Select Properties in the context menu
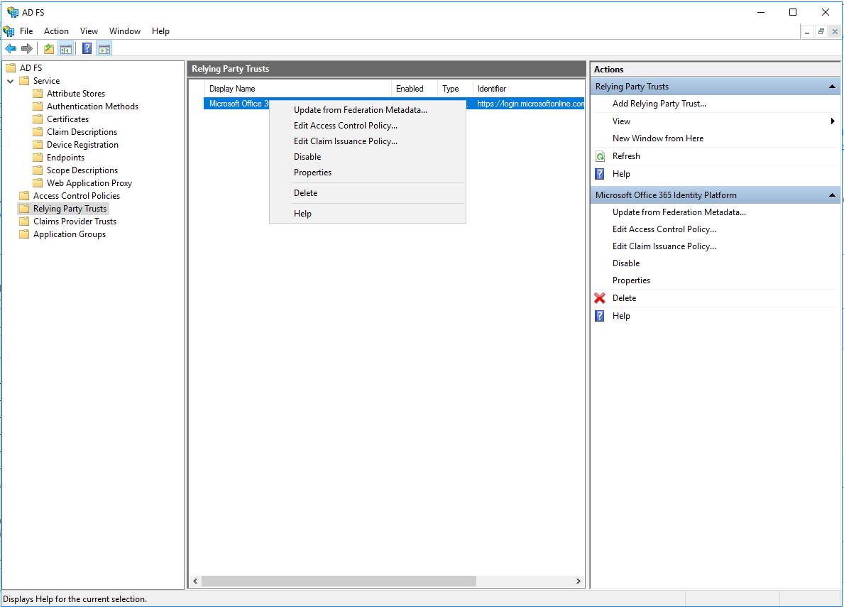The image size is (844, 607). tap(367, 173)
